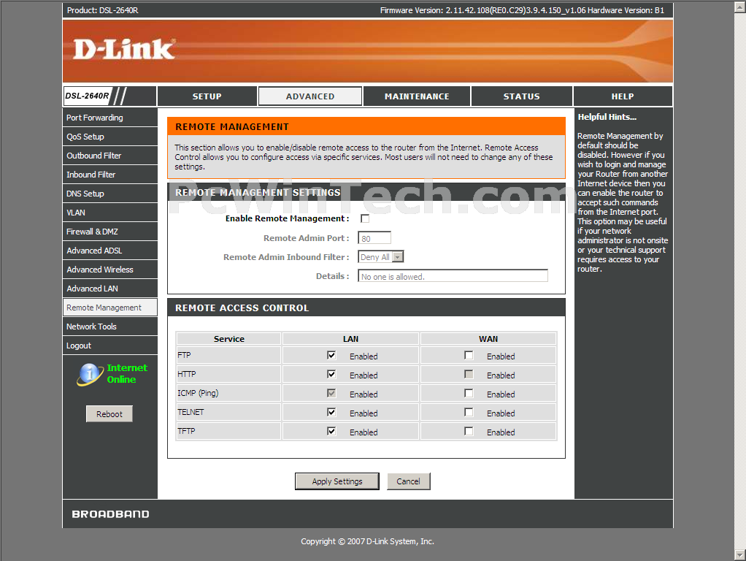
Task: Tick the Enable Remote Management checkbox
Action: point(365,218)
